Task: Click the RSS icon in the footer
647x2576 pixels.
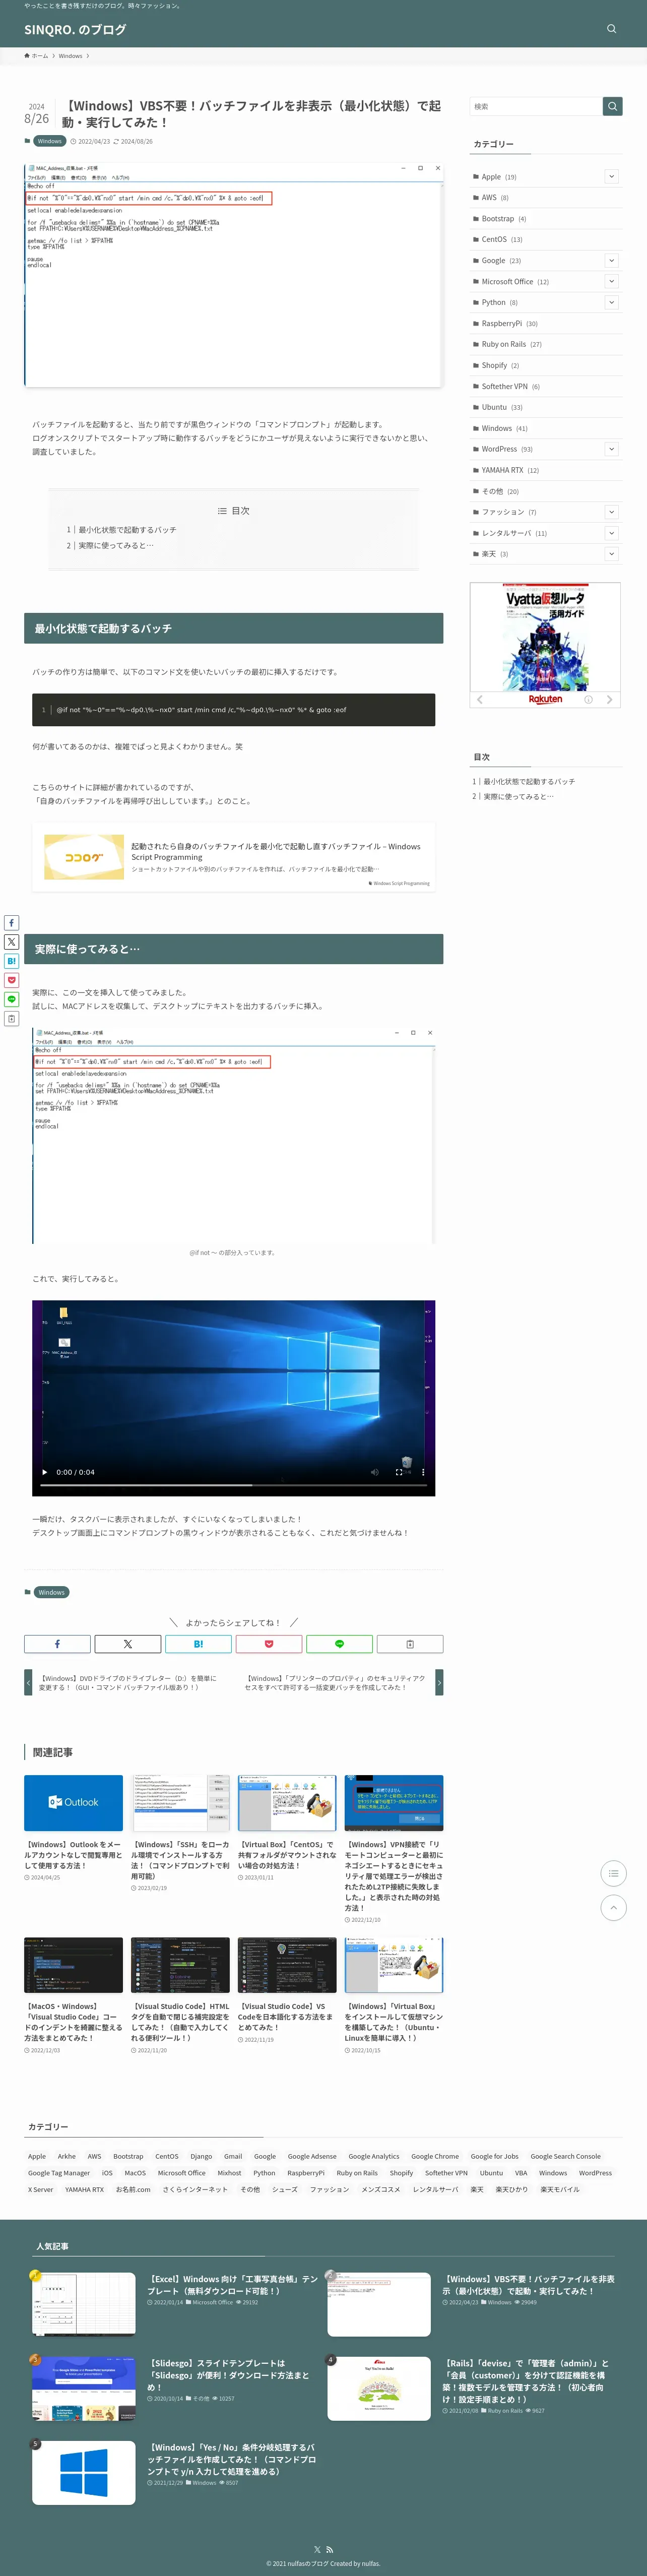Action: pyautogui.click(x=329, y=2550)
